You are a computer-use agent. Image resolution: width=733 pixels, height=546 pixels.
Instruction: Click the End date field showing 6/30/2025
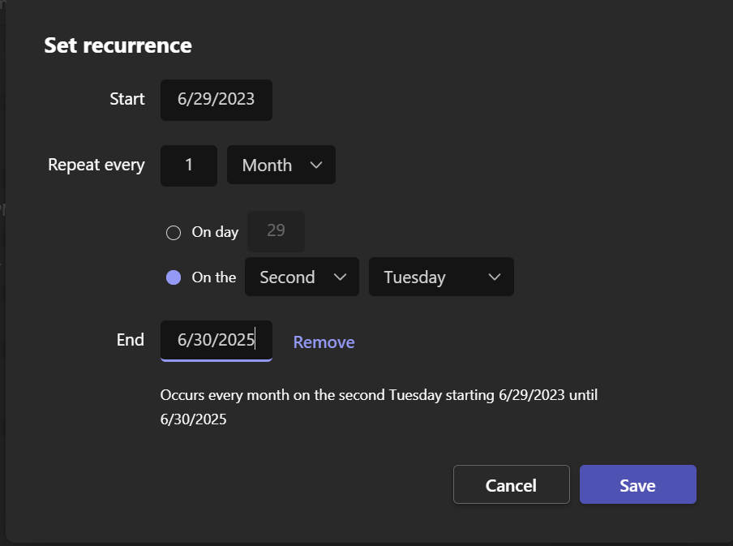pyautogui.click(x=216, y=340)
